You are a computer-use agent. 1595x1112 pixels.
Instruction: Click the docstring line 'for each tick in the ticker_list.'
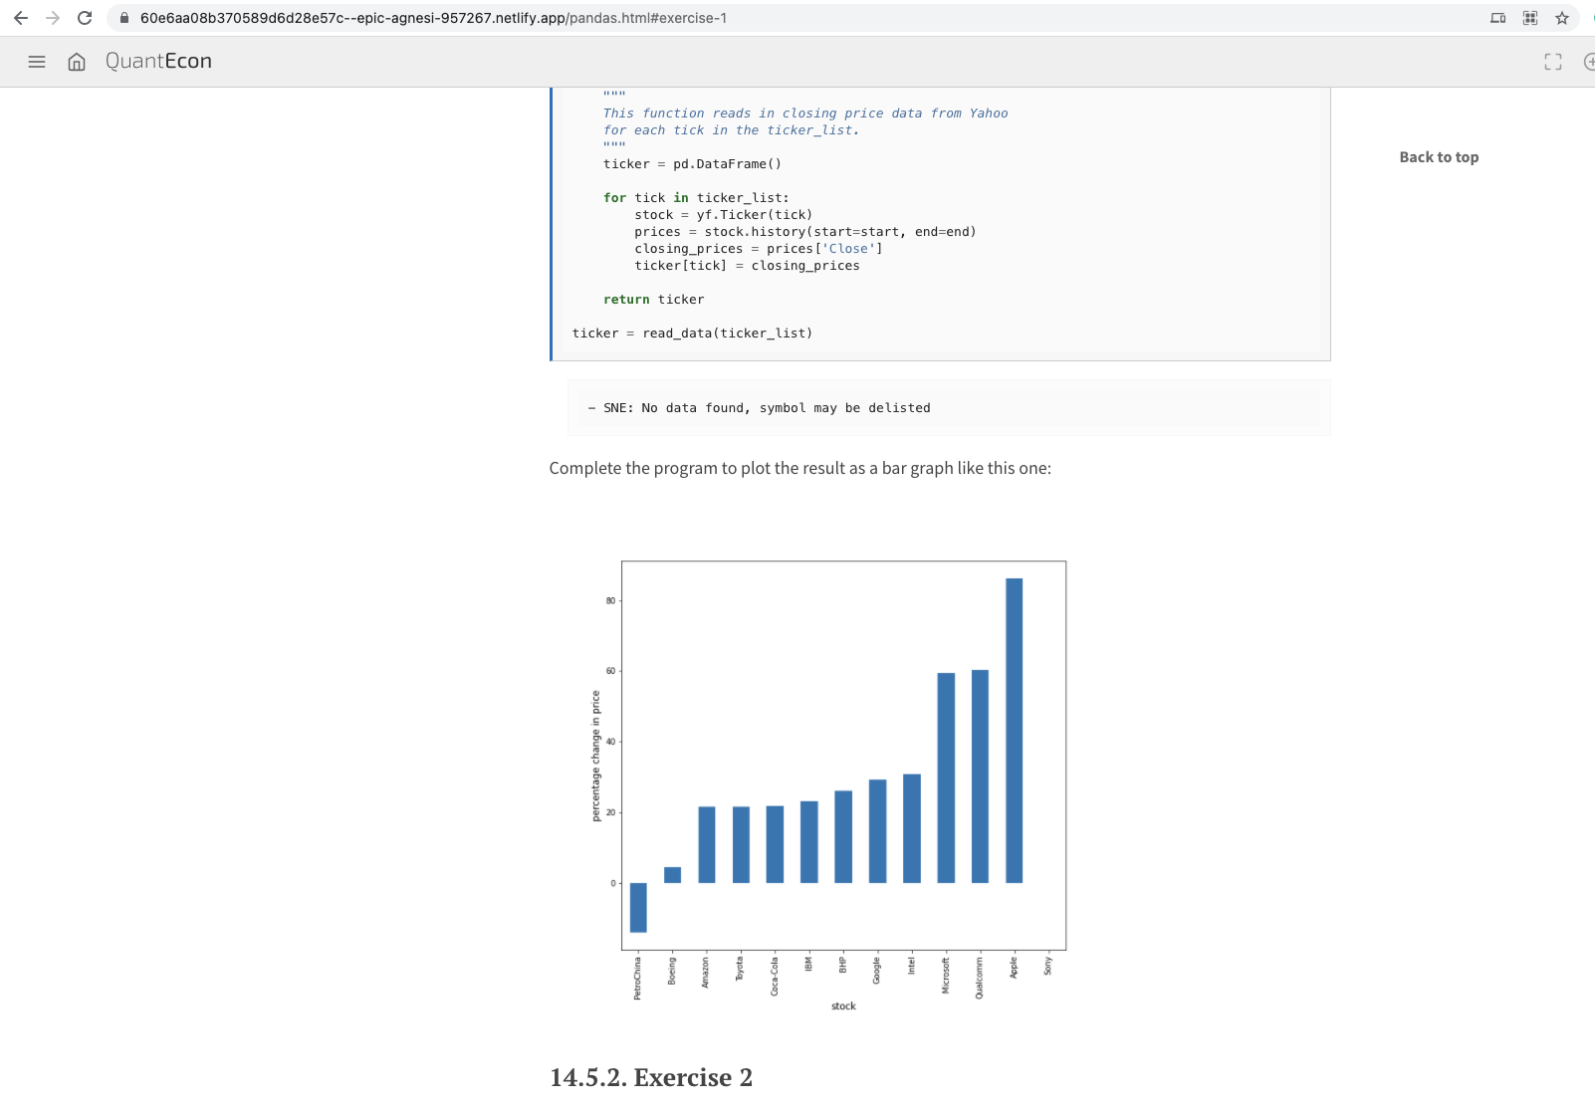pos(731,130)
